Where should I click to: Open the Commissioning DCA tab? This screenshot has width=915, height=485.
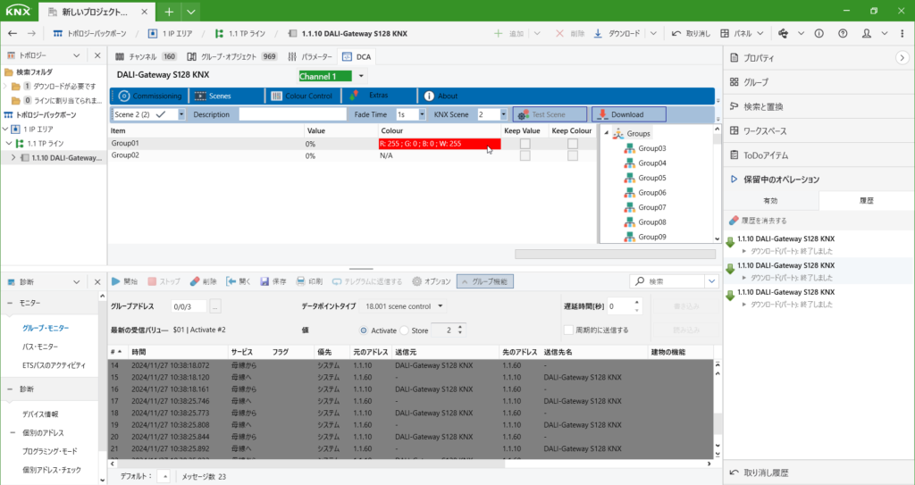pos(150,96)
